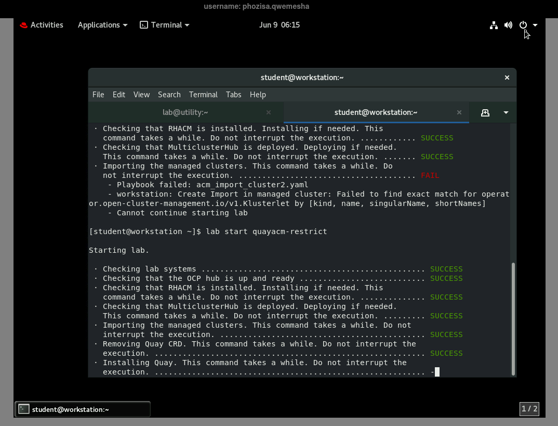Open the tab list dropdown arrow
The height and width of the screenshot is (426, 558).
[x=506, y=112]
